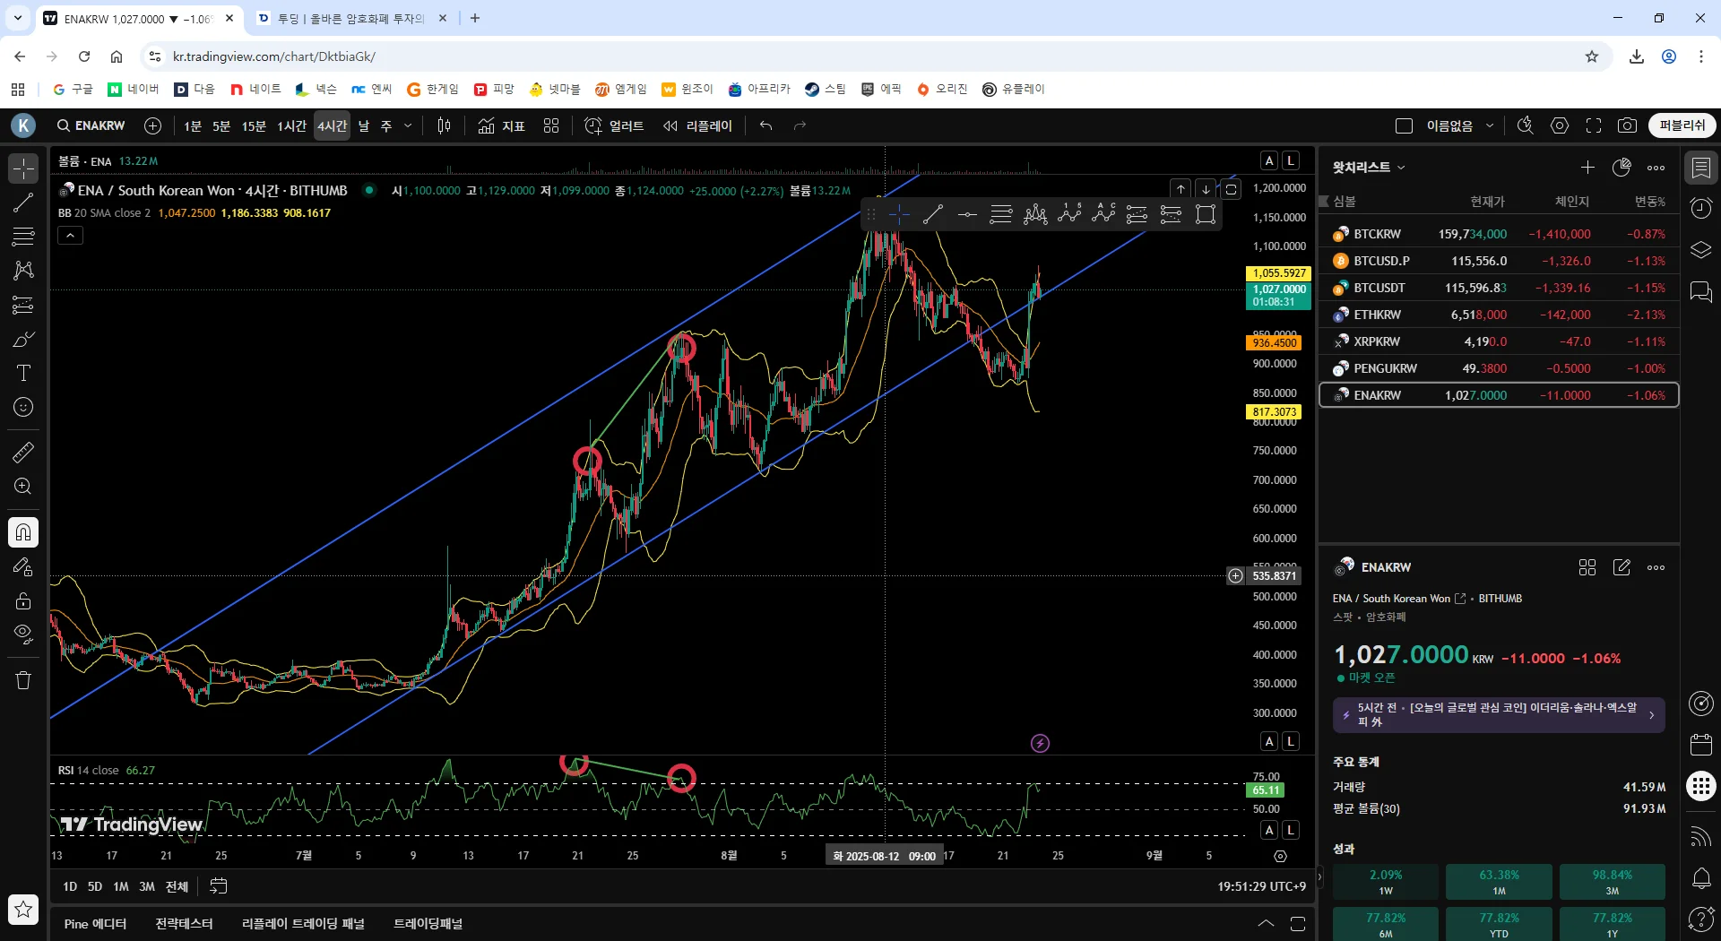Image resolution: width=1721 pixels, height=941 pixels.
Task: Toggle log scale L on main price pane
Action: 1291,741
